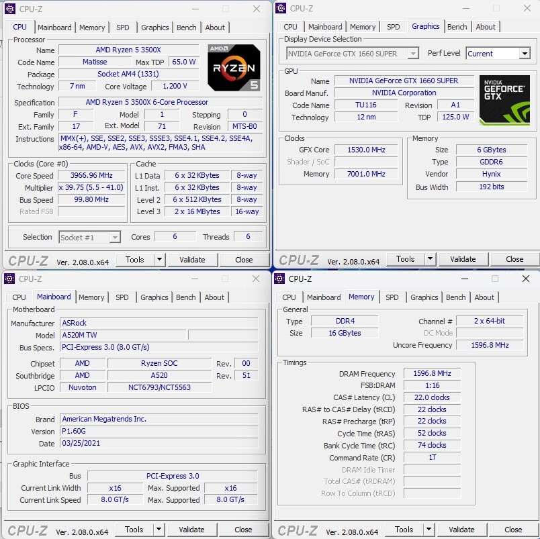Click Validate button in Memory window
Image resolution: width=540 pixels, height=539 pixels.
point(461,530)
